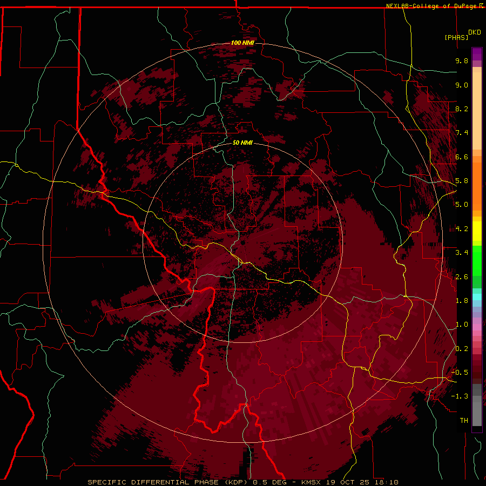Click the 2.6 legend value

click(462, 277)
